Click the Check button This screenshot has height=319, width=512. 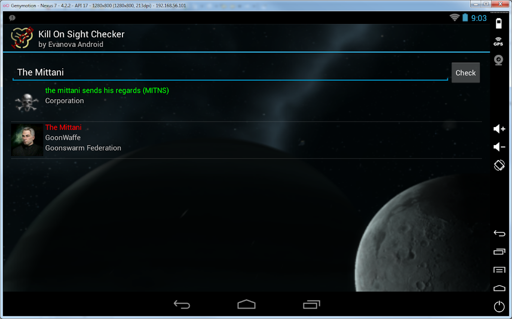tap(465, 73)
